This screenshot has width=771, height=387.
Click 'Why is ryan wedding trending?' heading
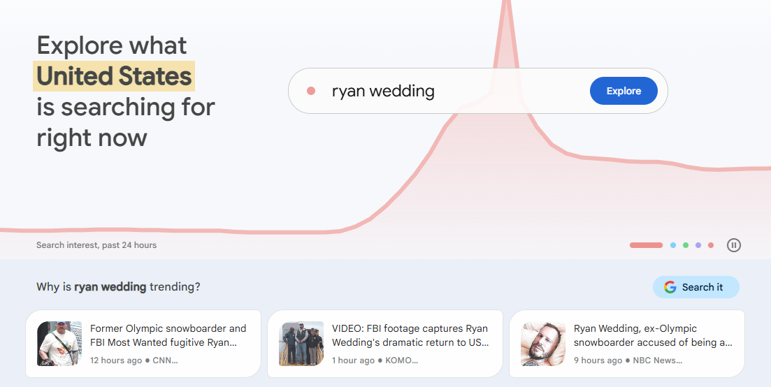point(119,287)
